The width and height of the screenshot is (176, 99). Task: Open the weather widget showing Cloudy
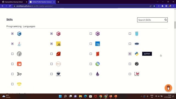click(7, 96)
